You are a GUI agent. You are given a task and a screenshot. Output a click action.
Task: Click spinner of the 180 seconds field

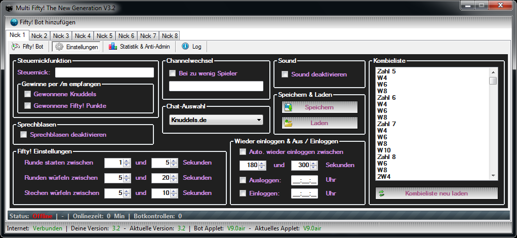tap(262, 165)
